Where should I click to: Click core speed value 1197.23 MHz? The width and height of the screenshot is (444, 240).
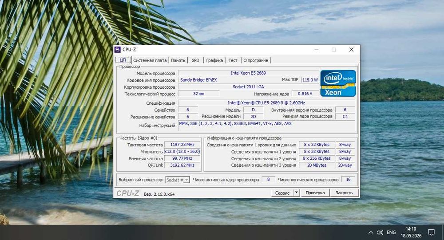[182, 145]
